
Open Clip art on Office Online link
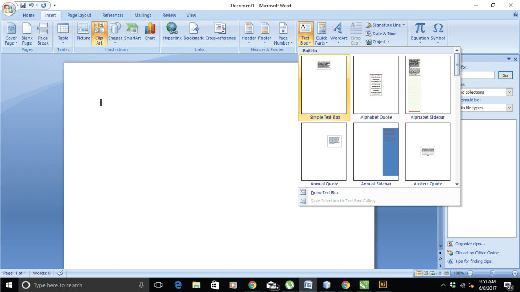477,253
